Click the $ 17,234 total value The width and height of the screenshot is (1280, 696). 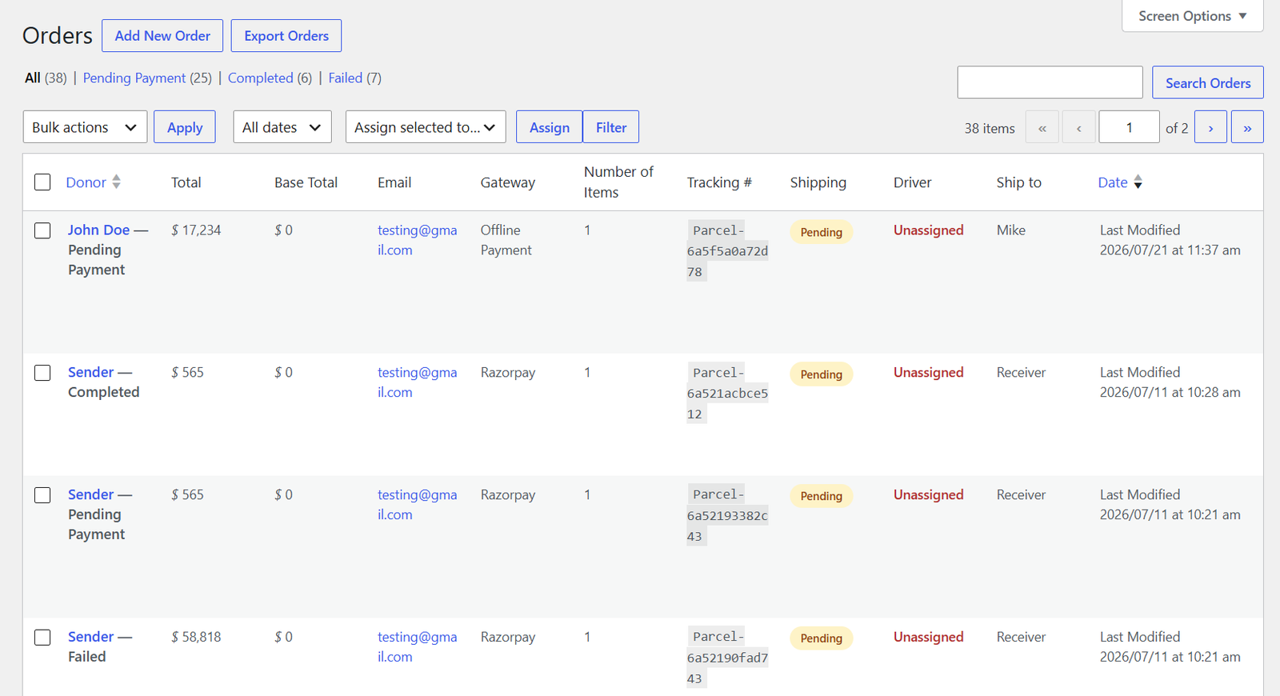pos(196,230)
